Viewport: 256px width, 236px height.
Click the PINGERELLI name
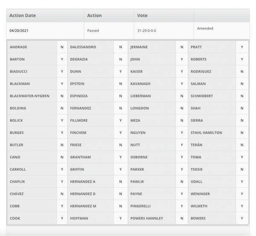pyautogui.click(x=140, y=206)
